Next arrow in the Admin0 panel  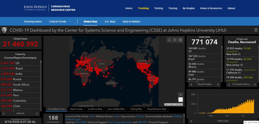click(37, 113)
